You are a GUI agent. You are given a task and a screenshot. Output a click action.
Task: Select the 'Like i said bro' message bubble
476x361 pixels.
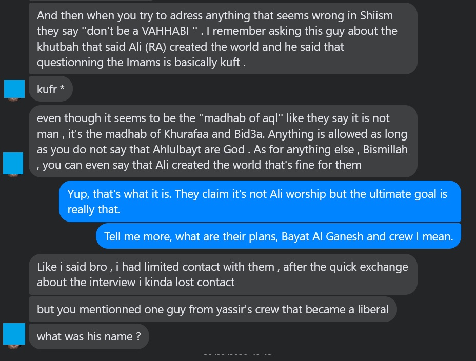pyautogui.click(x=222, y=274)
